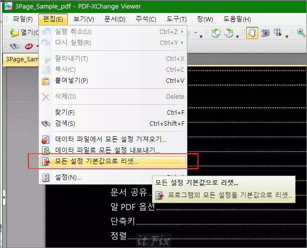Click rotate clockwise page icon

click(x=229, y=33)
